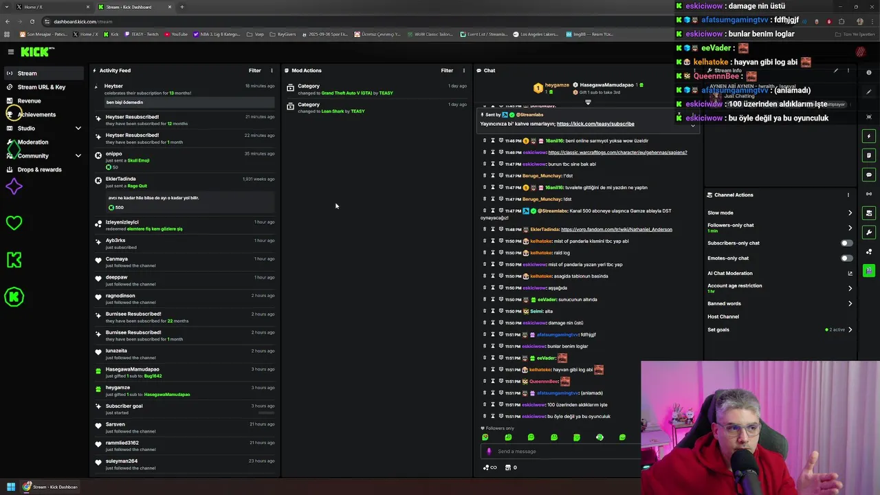
Task: Click the shop icon below chat input
Action: click(508, 467)
